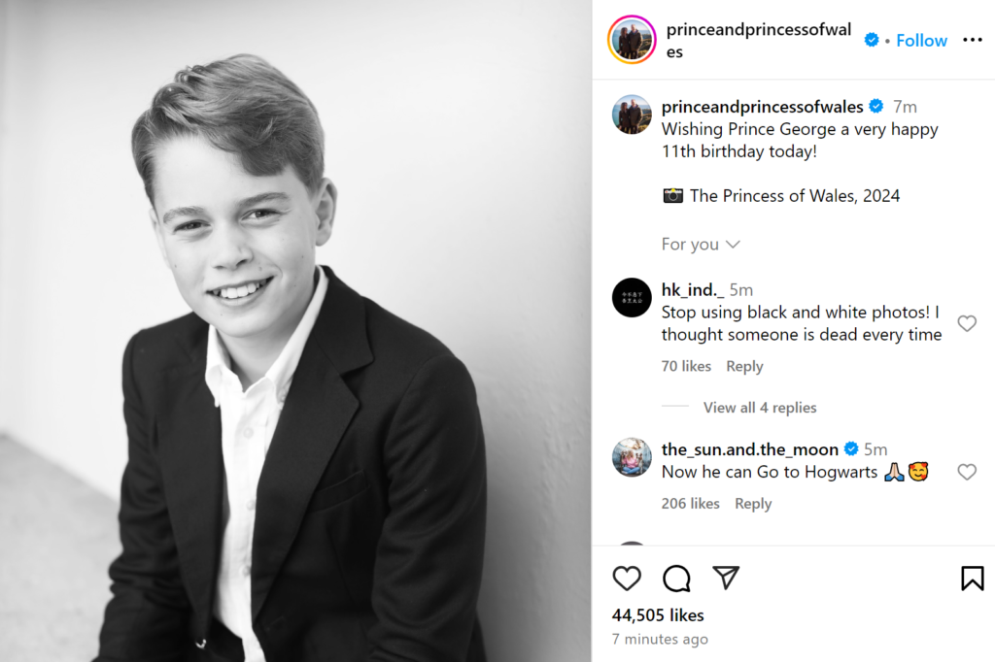Like the hk_ind._ comment
The width and height of the screenshot is (995, 662).
[x=967, y=323]
